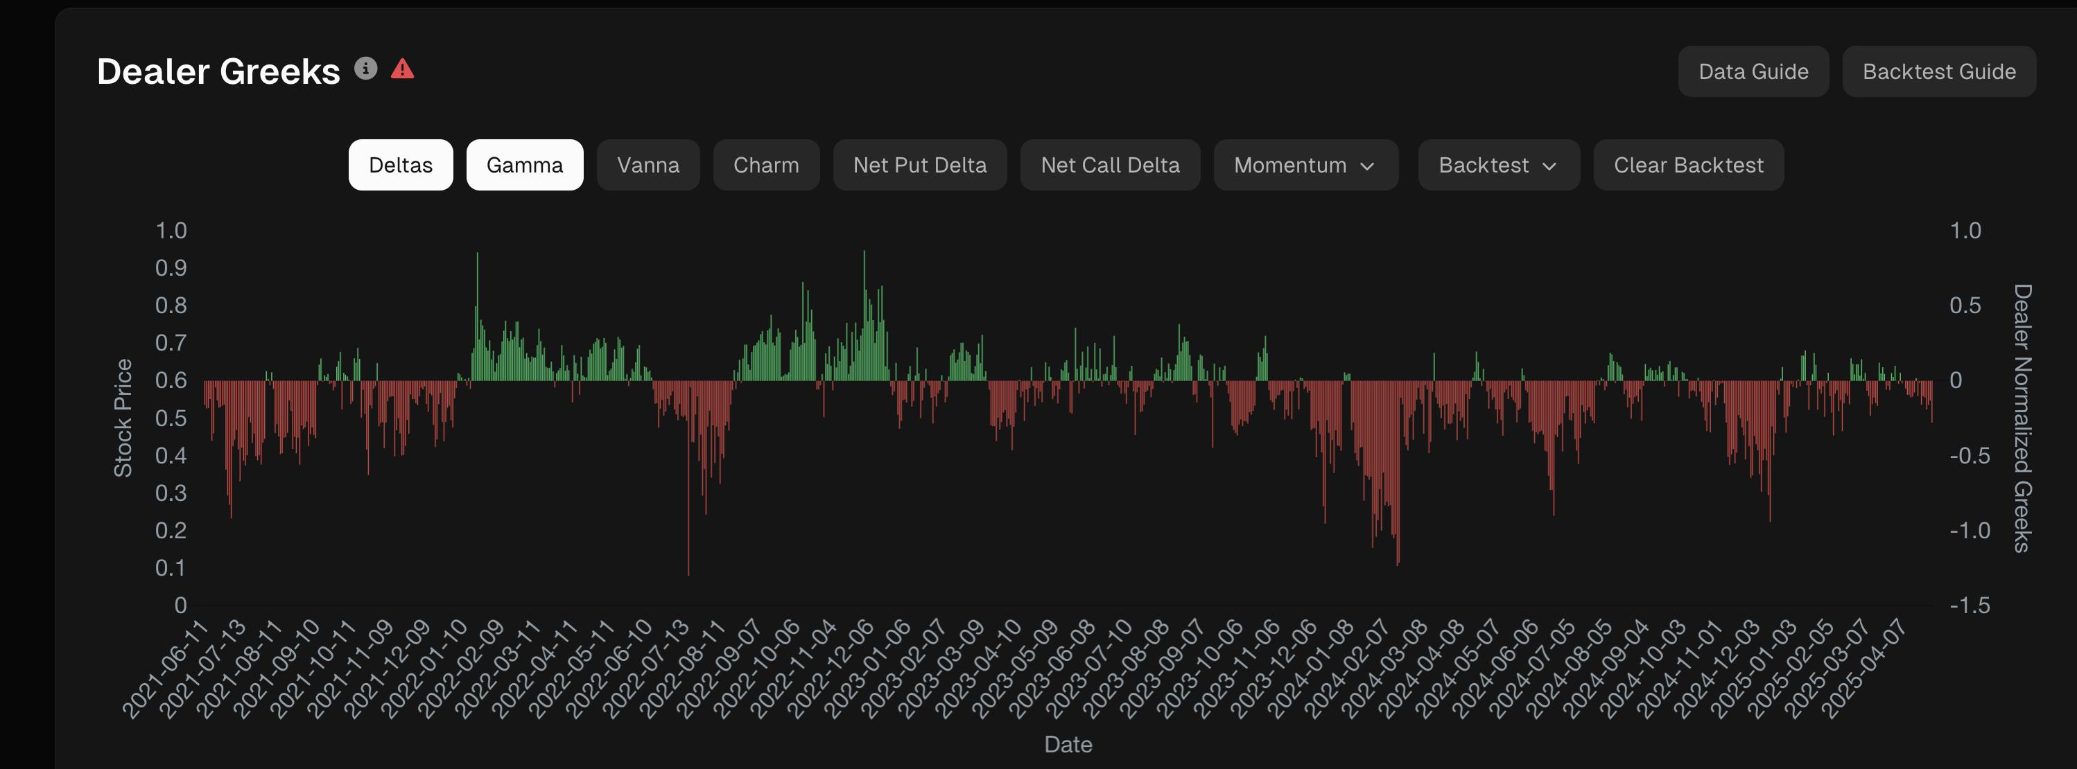Enable the Charm series
Screen dimensions: 2077x769
point(765,166)
